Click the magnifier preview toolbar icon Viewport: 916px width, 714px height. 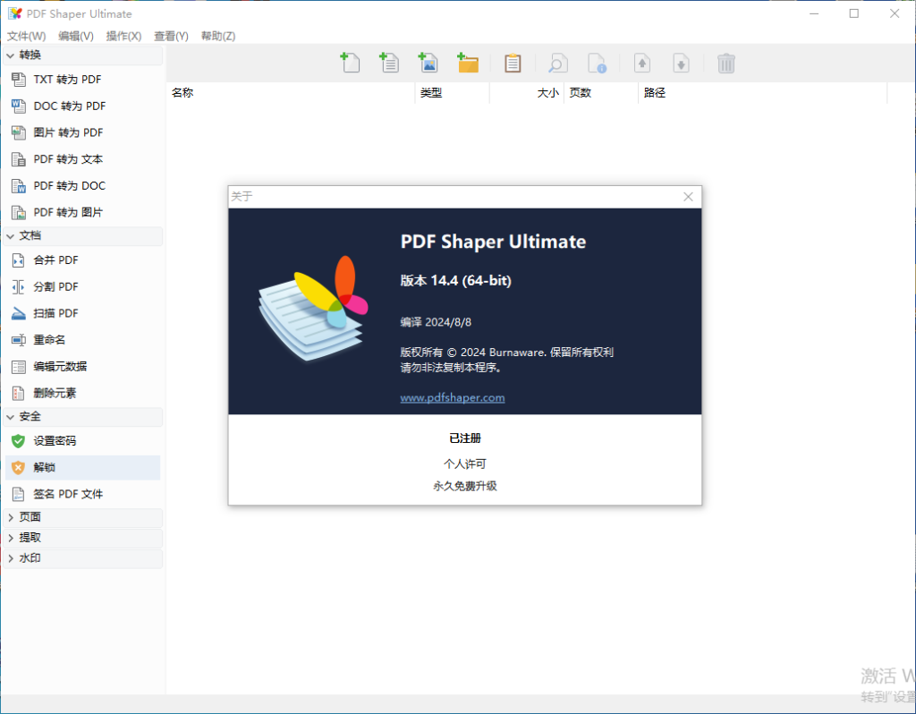tap(557, 63)
